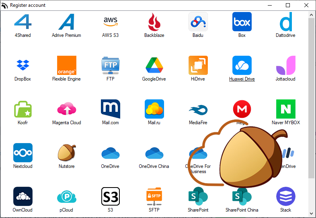Select the OwnCloud icon
Viewport: 316px width, 218px height.
(23, 196)
